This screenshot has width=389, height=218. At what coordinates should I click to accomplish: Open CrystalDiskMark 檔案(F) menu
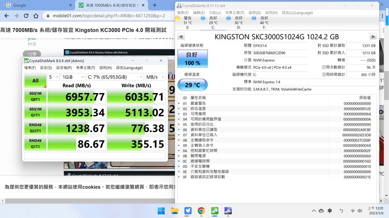pyautogui.click(x=30, y=68)
